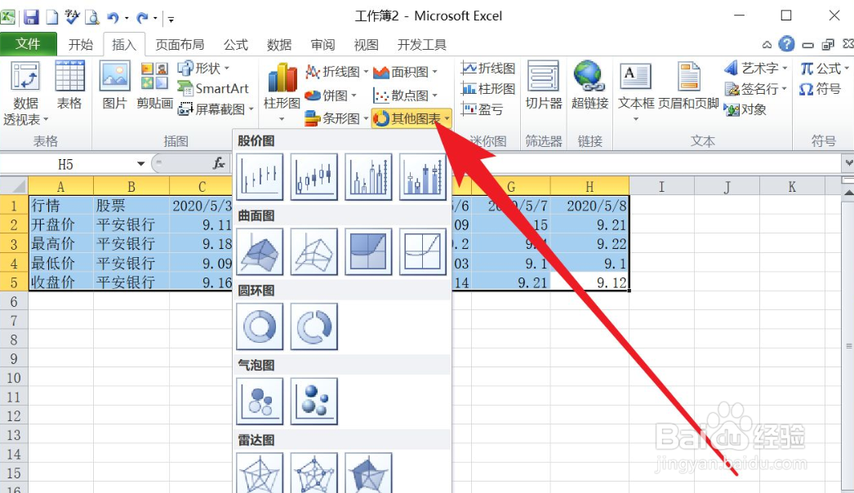Screen dimensions: 854x493
Task: Click the 符号 Symbol button
Action: [x=821, y=88]
